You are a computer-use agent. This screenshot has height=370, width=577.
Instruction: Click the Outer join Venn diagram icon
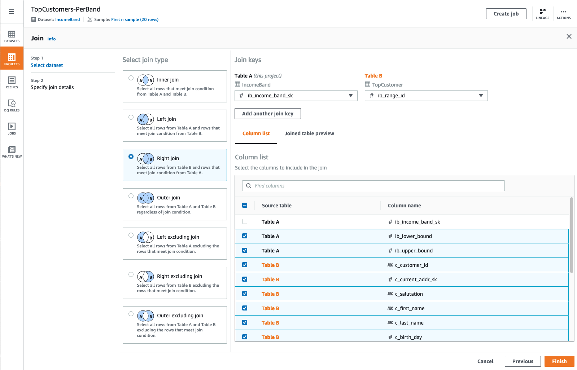pos(146,198)
